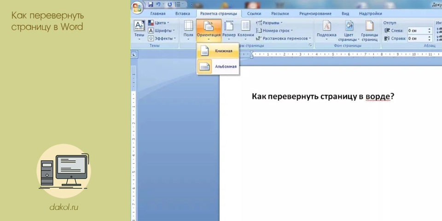Switch to the Главная tab
Screen dimensions: 442x221
tap(158, 13)
